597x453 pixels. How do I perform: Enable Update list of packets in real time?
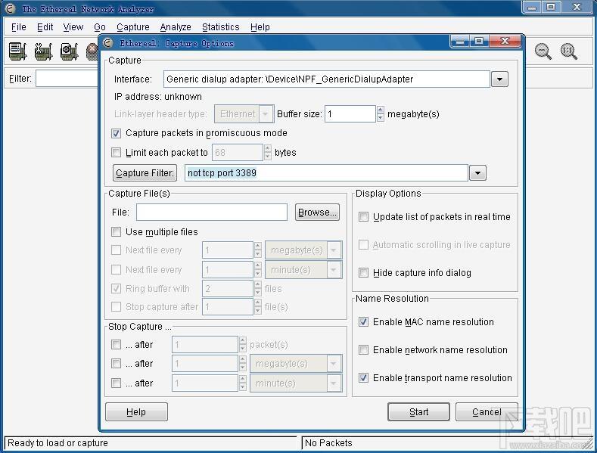tap(364, 217)
